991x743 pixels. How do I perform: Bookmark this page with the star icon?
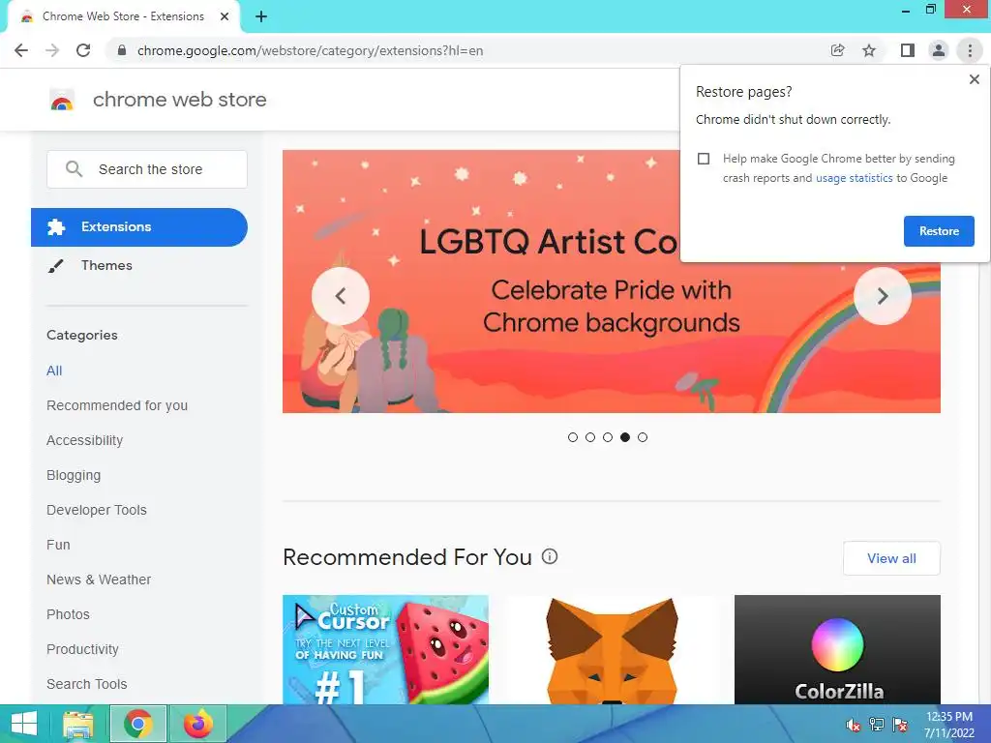(x=869, y=50)
